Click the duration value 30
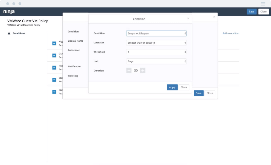Screen dimensions: 271x165 [136, 71]
